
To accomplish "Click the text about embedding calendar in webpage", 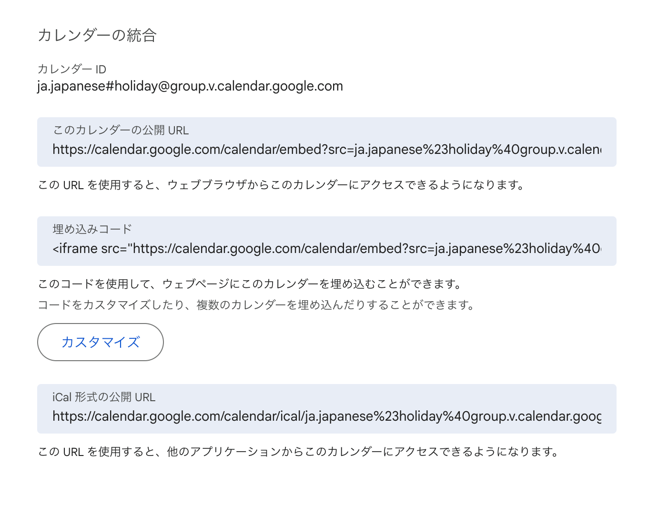I will [250, 284].
